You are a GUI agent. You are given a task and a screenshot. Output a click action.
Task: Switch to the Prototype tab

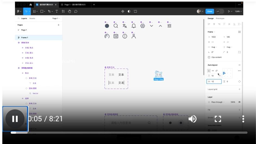tap(220, 18)
